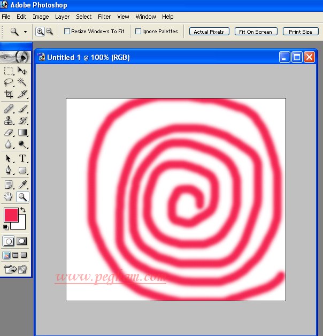Check the Ignore Palettes option

click(x=139, y=32)
